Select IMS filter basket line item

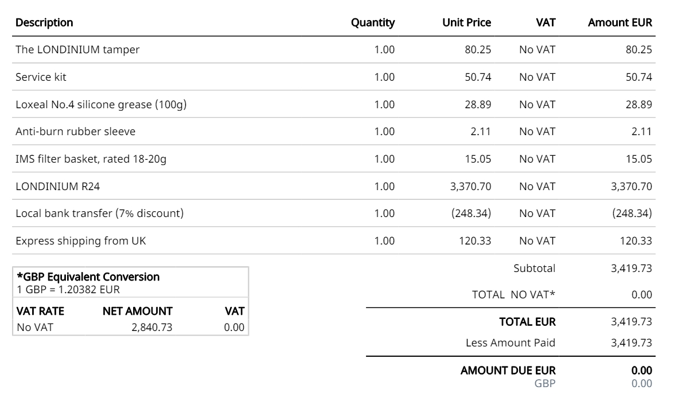point(91,159)
